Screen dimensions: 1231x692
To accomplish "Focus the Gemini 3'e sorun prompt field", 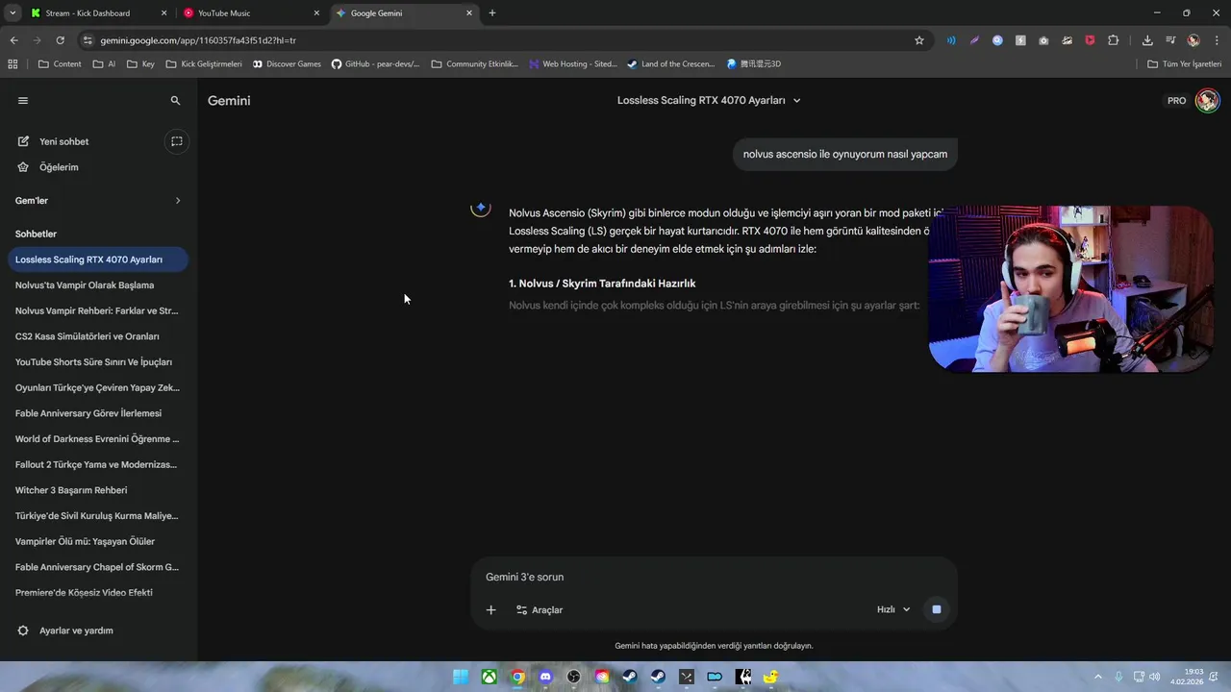I will pos(714,577).
